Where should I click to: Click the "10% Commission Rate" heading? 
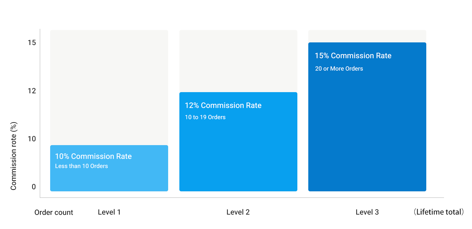click(93, 156)
